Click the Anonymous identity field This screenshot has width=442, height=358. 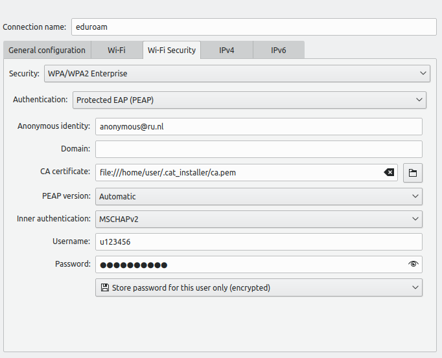point(259,126)
